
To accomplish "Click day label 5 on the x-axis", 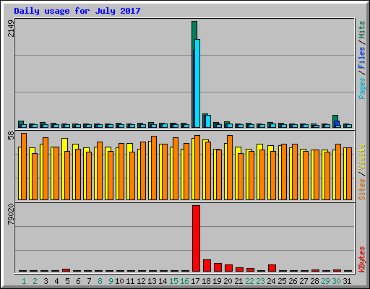I will [x=67, y=281].
